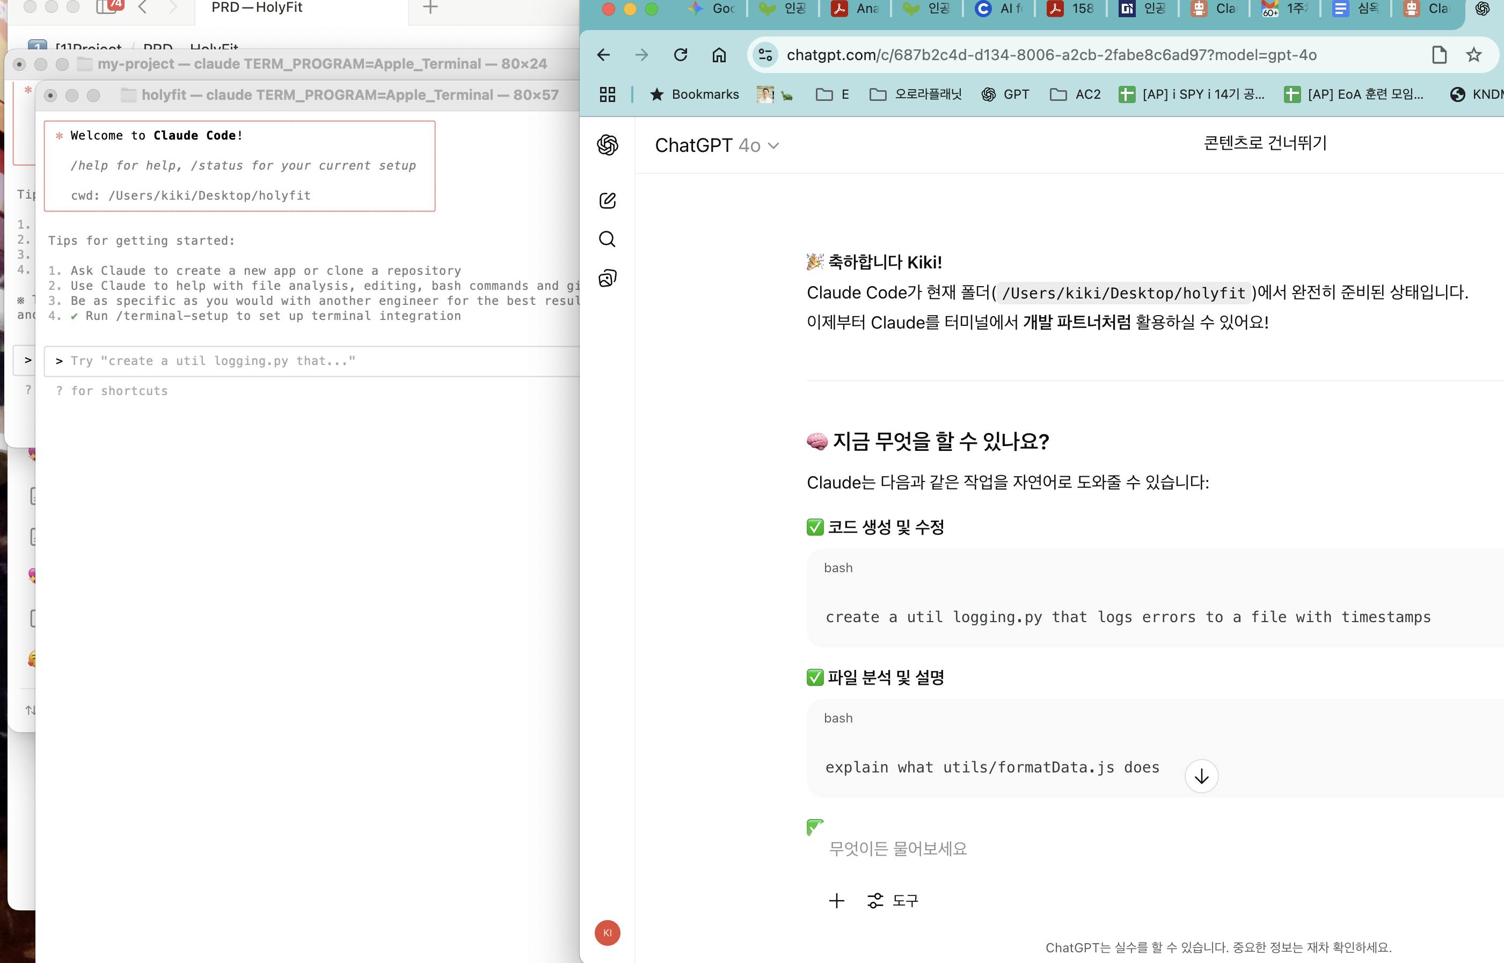Open the KNDN globe bookmark
Viewport: 1504px width, 963px height.
click(x=1477, y=94)
